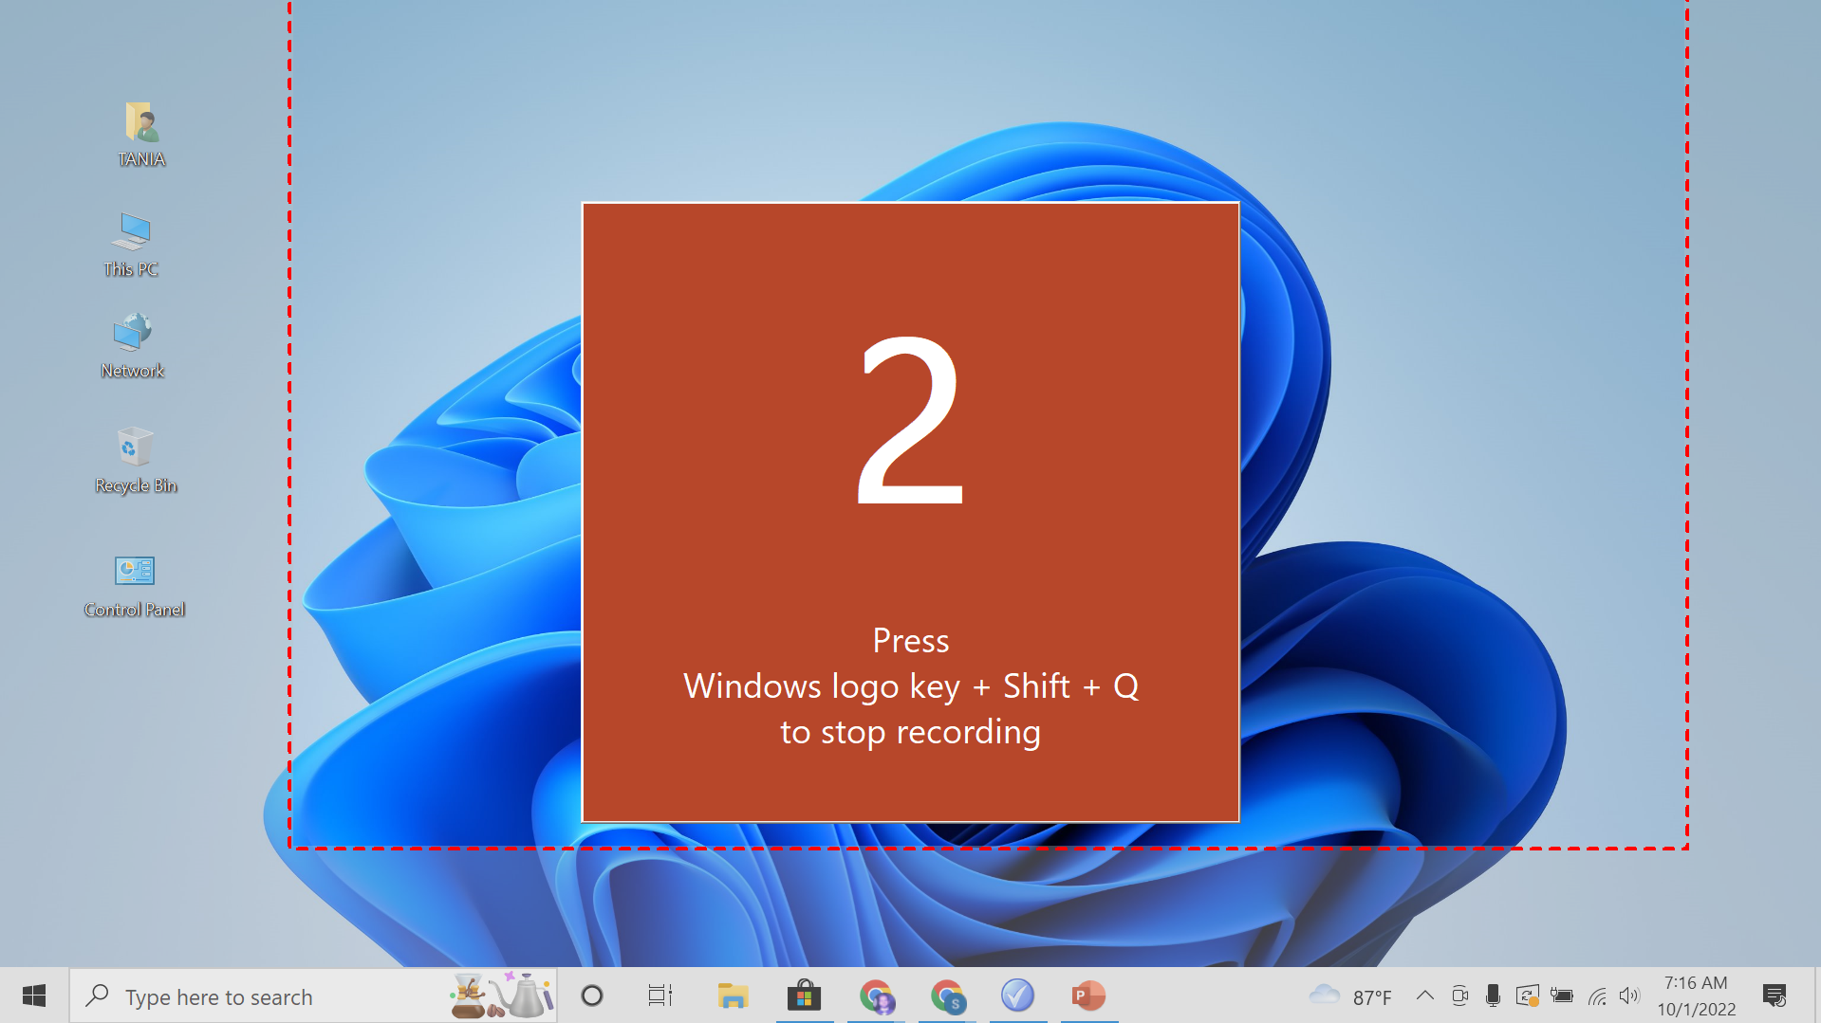Select the Recycle Bin desktop icon
The height and width of the screenshot is (1023, 1821).
[x=136, y=461]
